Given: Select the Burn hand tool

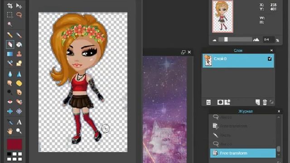Looking at the screenshot, I should [x=19, y=92].
